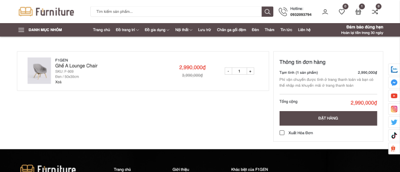This screenshot has width=400, height=172.
Task: Open the user account icon
Action: [325, 12]
